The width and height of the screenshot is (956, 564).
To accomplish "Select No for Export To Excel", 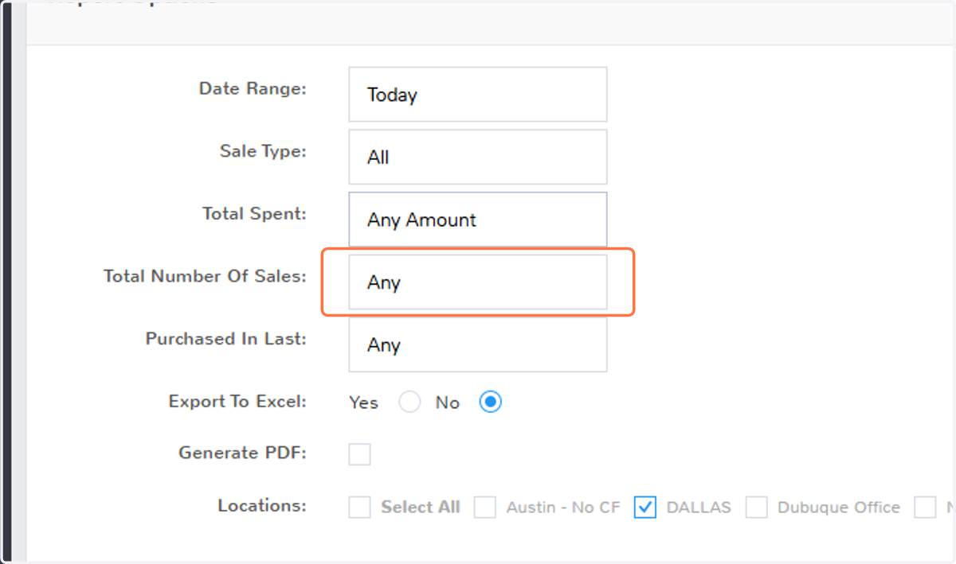I will point(491,403).
